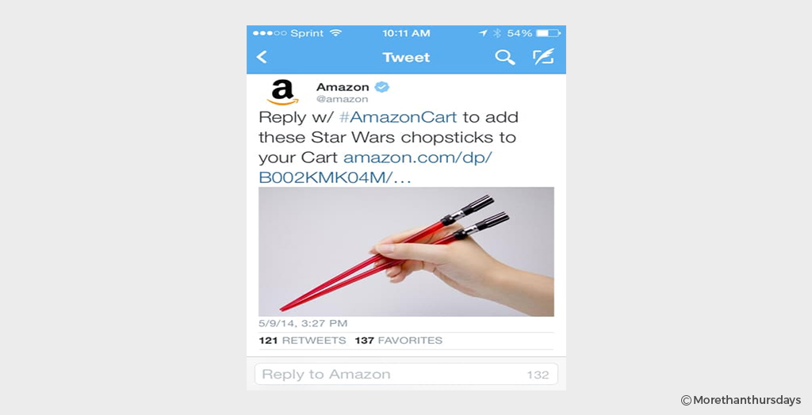Tap the battery indicator in status bar
The width and height of the screenshot is (812, 415).
click(548, 33)
